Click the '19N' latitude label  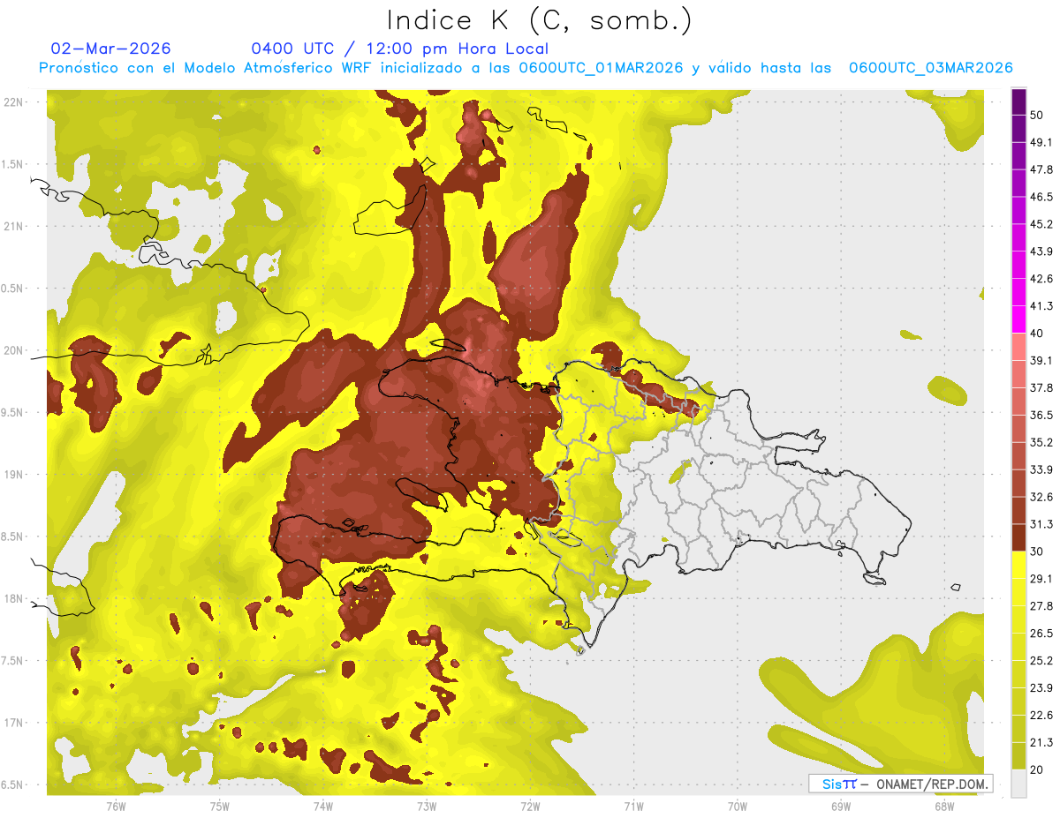(x=15, y=475)
